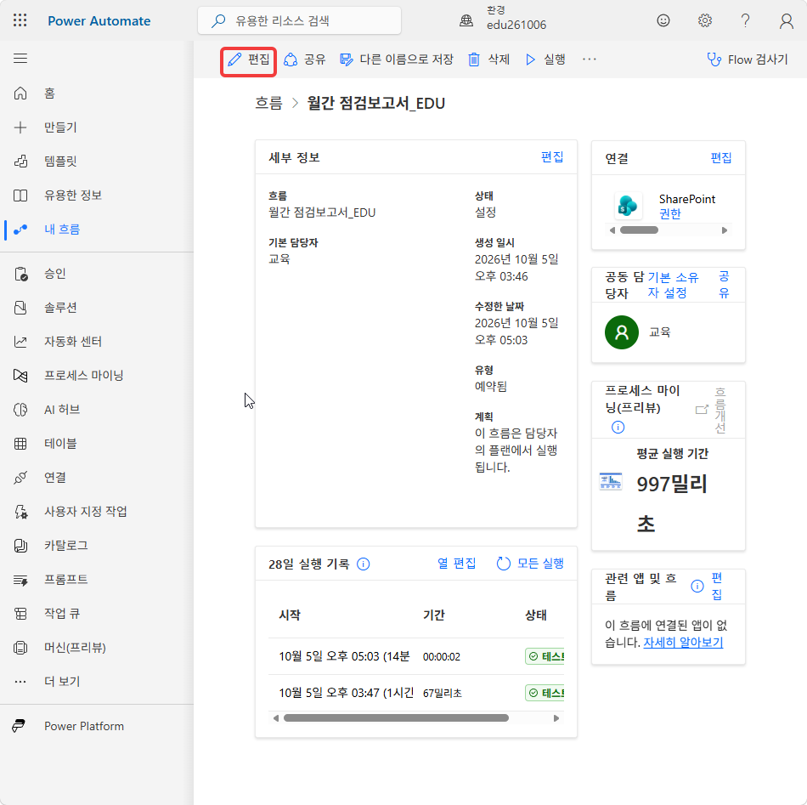Open the environment picker edu261006
The image size is (807, 805).
tap(503, 19)
